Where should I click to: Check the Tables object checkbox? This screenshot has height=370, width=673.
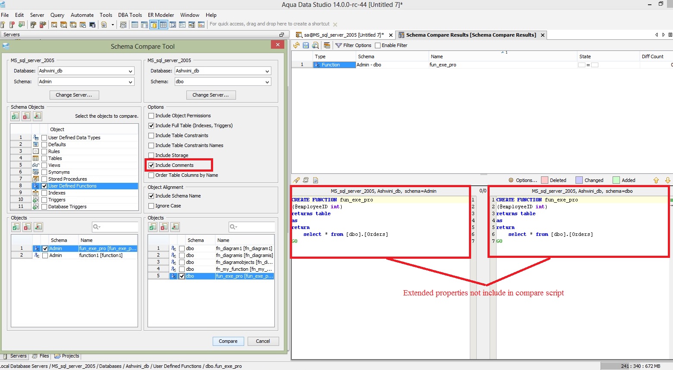coord(44,158)
